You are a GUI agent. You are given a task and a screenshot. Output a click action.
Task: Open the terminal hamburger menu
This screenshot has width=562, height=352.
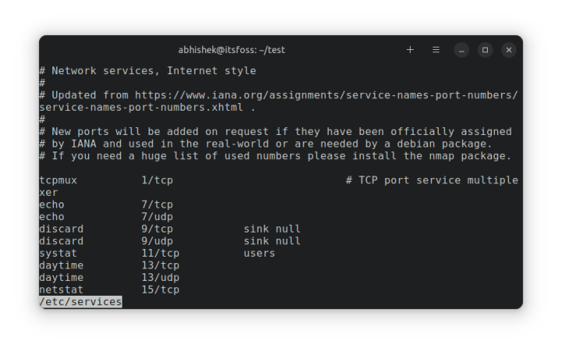coord(436,50)
